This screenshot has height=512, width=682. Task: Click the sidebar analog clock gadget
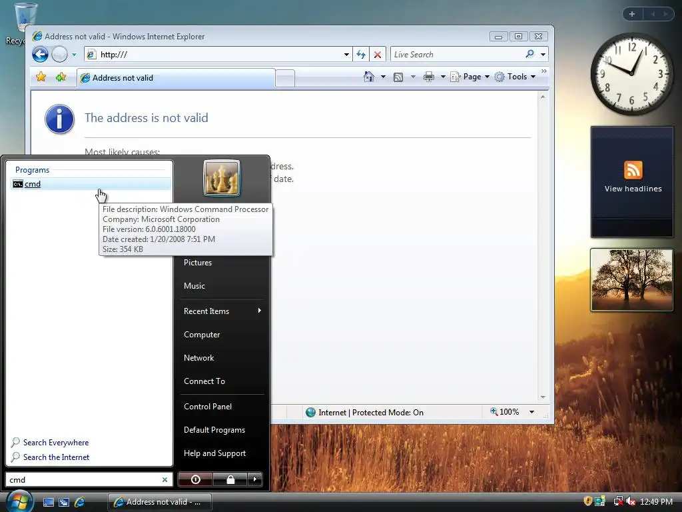tap(631, 74)
